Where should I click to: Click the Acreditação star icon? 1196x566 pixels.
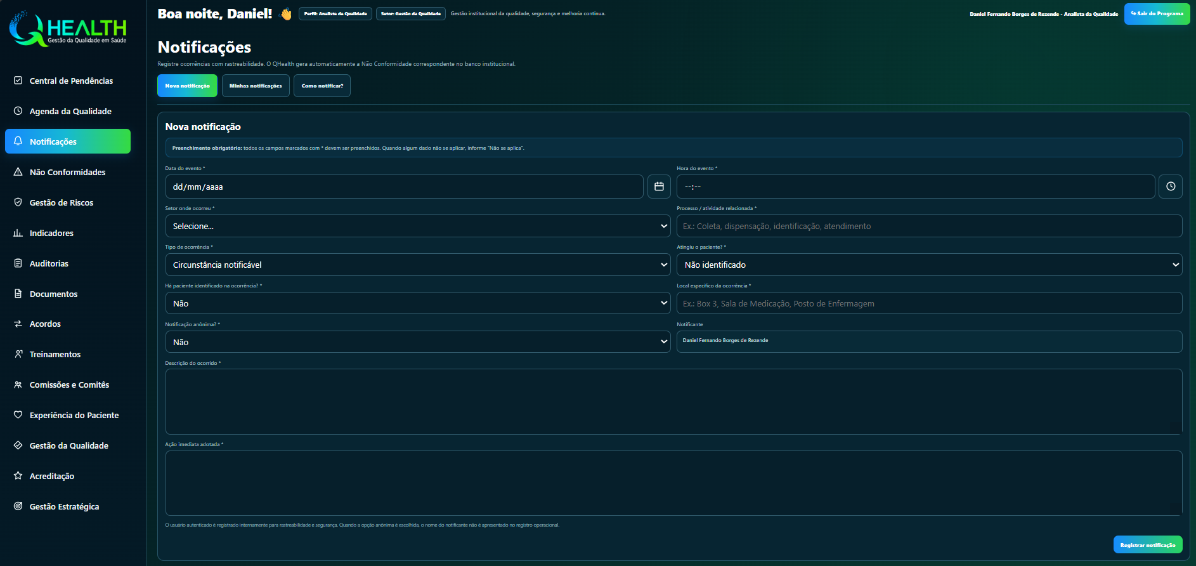[18, 476]
